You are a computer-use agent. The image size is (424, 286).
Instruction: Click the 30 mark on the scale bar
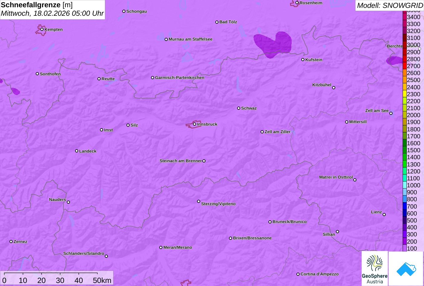point(60,281)
